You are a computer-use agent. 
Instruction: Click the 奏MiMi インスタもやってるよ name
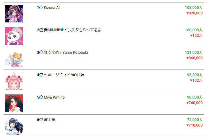(73, 30)
